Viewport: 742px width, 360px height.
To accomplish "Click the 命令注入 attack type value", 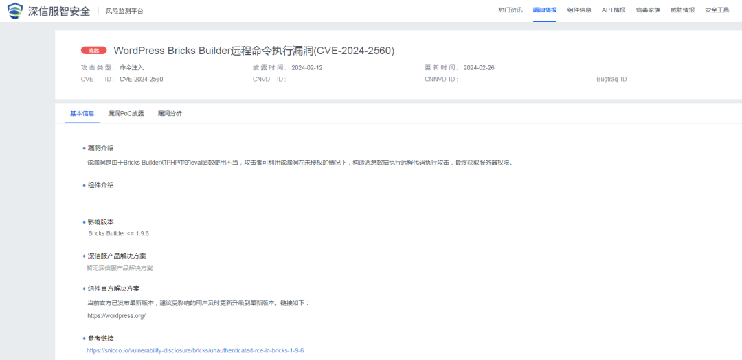I will (x=131, y=68).
